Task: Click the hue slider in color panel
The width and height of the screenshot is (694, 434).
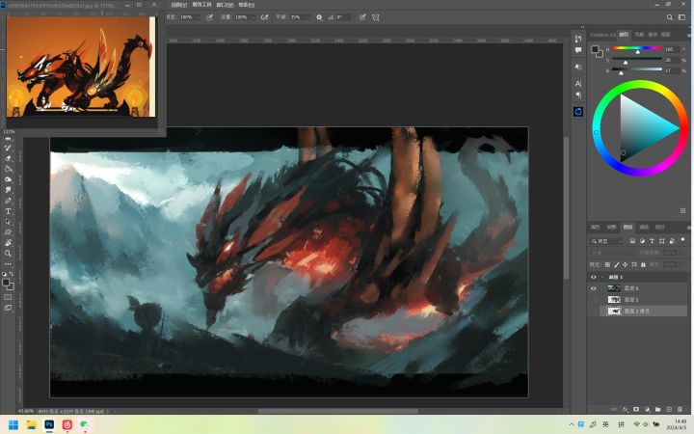Action: pyautogui.click(x=636, y=49)
